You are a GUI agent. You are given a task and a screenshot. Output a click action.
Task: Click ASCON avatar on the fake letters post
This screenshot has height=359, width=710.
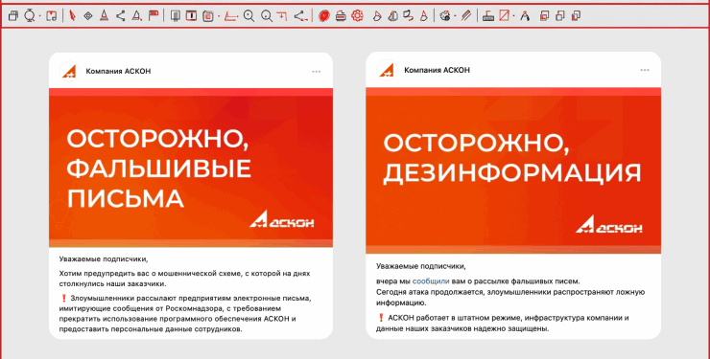tap(69, 71)
